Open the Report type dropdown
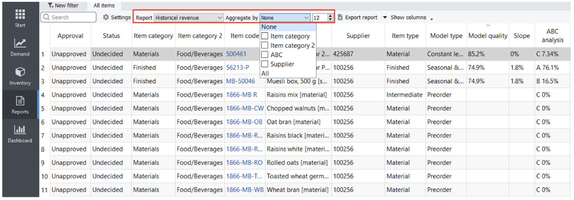574x200 pixels. (189, 18)
